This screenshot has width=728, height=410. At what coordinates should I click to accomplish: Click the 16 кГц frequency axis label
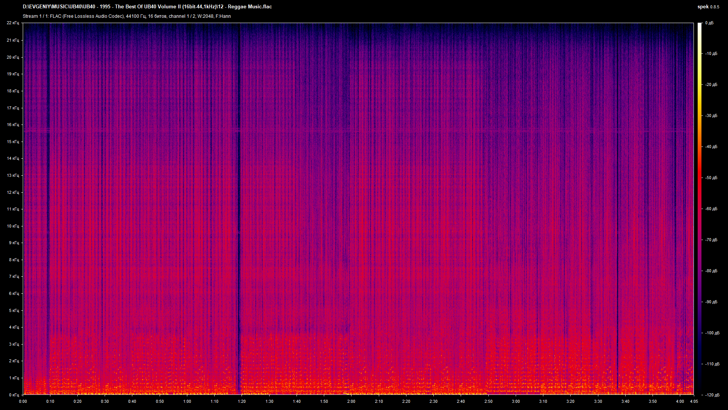pyautogui.click(x=13, y=125)
